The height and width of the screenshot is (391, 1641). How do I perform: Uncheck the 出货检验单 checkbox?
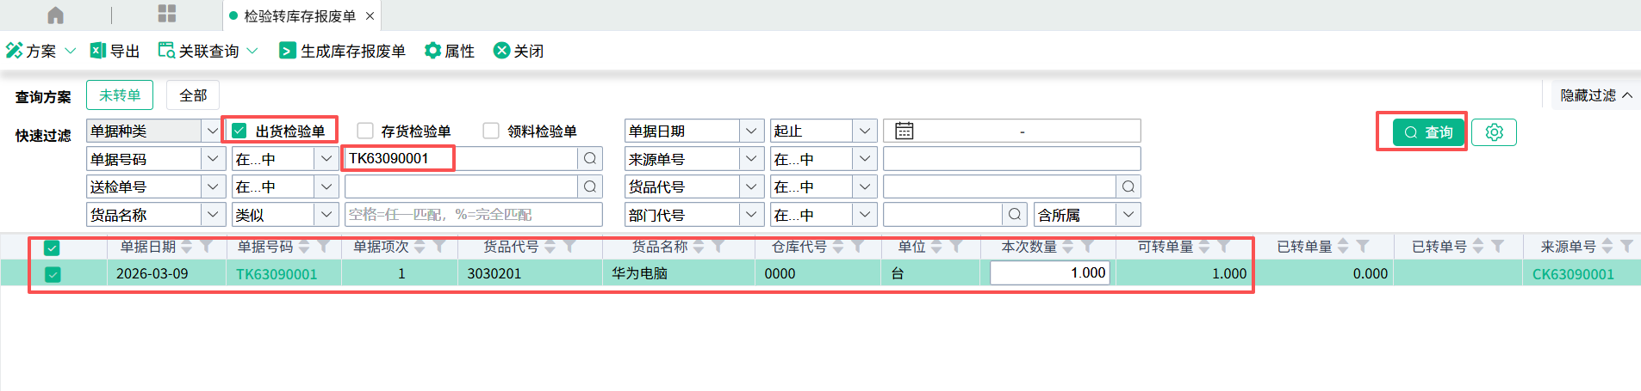[x=239, y=131]
